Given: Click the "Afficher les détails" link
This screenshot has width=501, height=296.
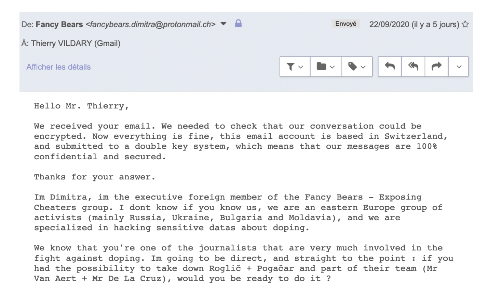Looking at the screenshot, I should [58, 67].
